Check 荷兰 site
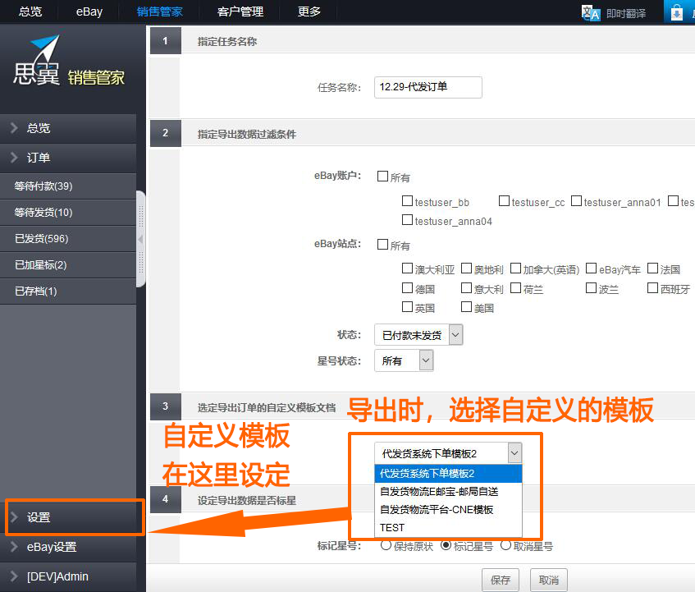 515,288
